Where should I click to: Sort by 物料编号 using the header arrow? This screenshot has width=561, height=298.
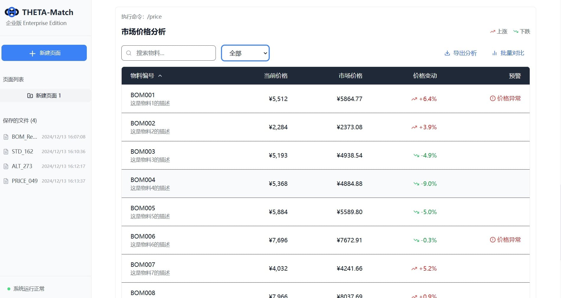click(160, 76)
